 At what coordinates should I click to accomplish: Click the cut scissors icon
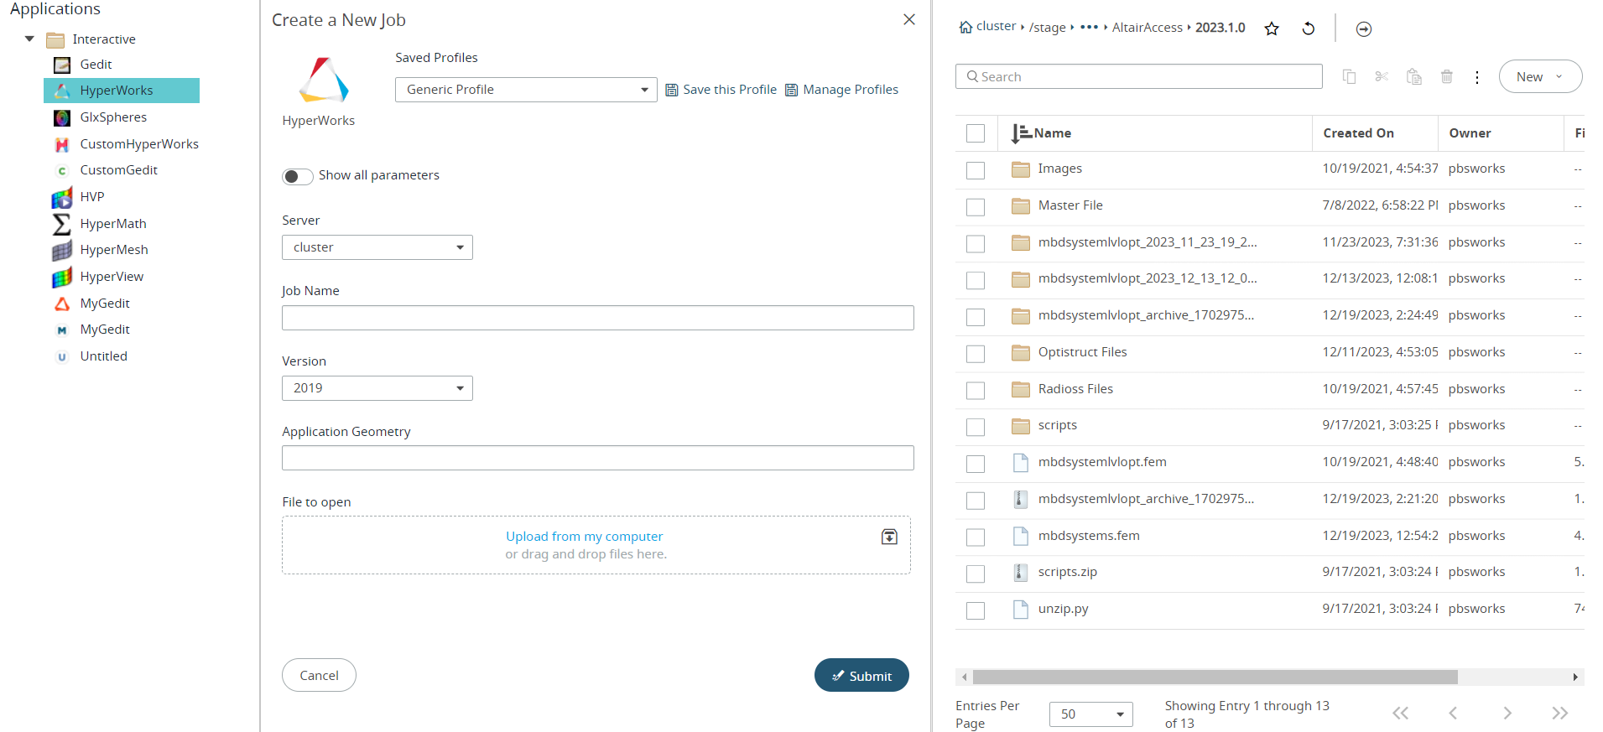[x=1382, y=77]
